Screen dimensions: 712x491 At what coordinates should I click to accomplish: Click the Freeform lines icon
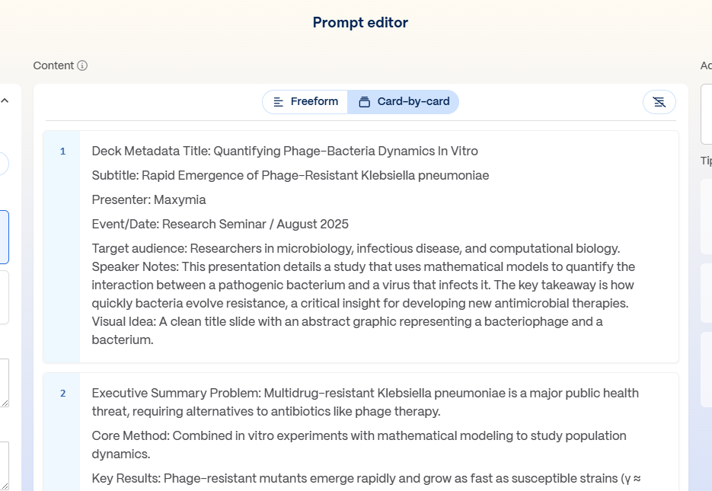(278, 102)
